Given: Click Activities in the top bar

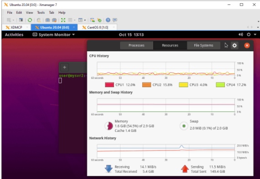Looking at the screenshot, I should click(14, 35).
